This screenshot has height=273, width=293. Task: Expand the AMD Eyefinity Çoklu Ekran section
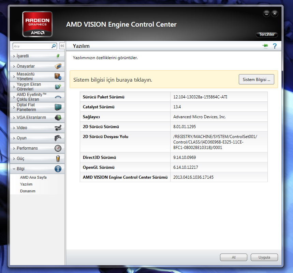coord(14,97)
